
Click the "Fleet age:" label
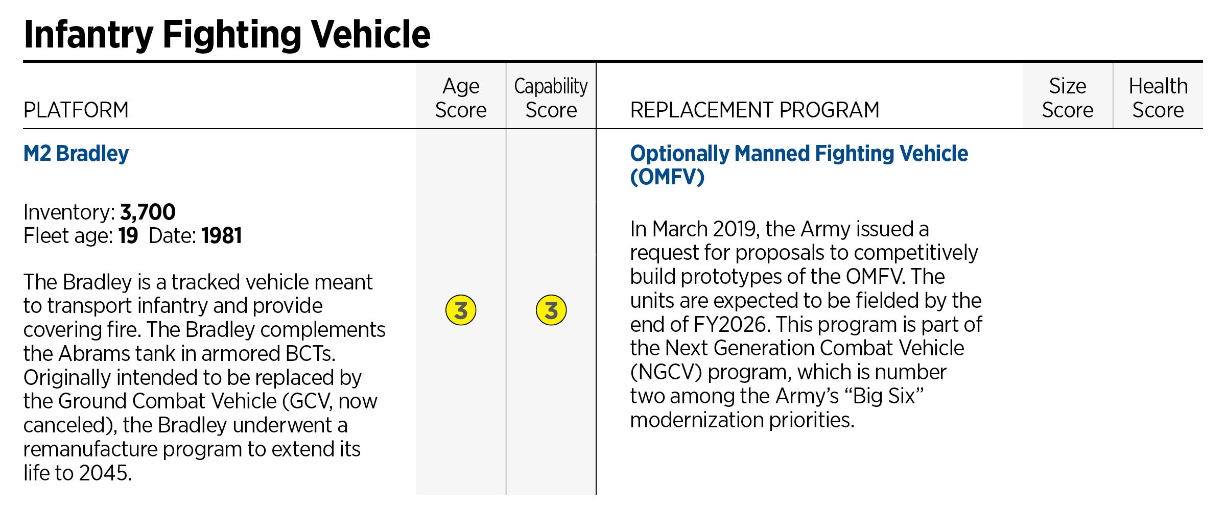[x=68, y=236]
